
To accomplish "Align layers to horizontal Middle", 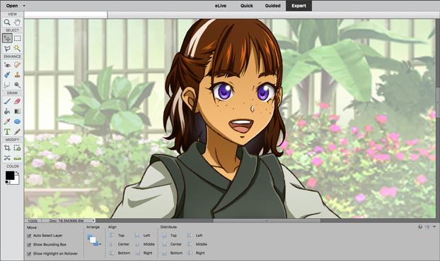I will pyautogui.click(x=145, y=244).
